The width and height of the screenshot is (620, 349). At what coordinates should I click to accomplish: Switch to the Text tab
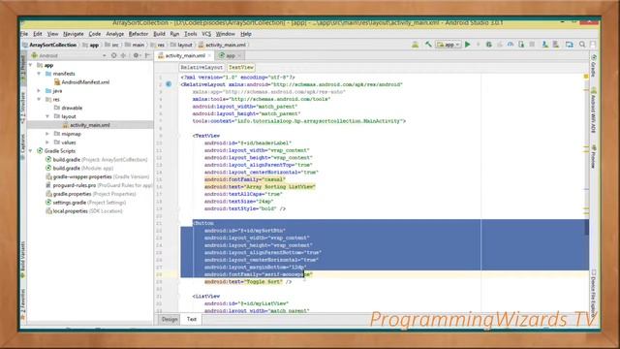point(192,319)
